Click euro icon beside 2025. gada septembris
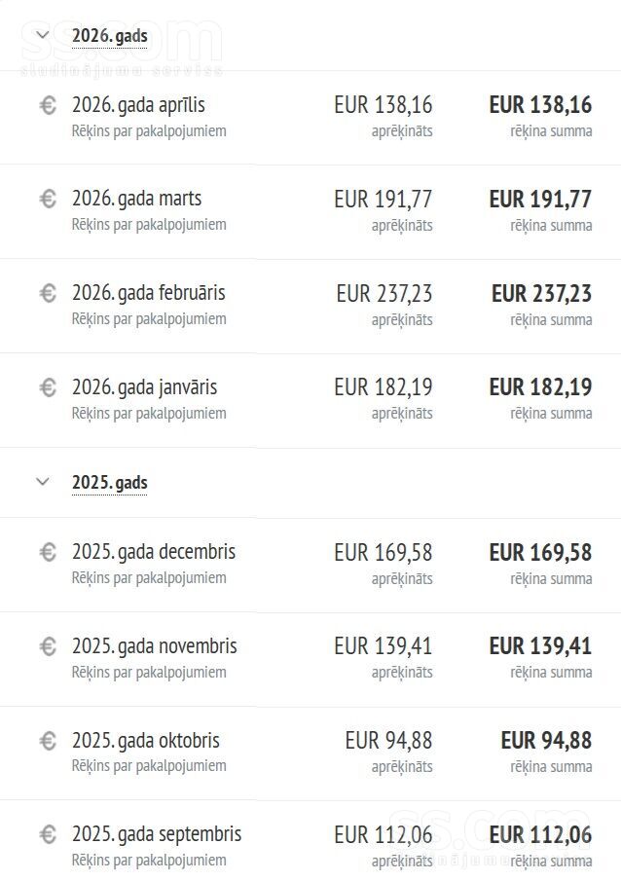Viewport: 621px width, 881px height. point(48,834)
